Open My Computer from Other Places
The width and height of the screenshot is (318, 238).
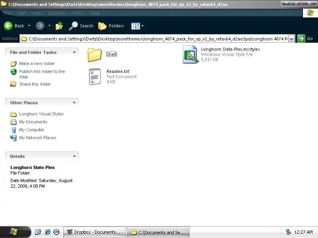[x=32, y=130]
